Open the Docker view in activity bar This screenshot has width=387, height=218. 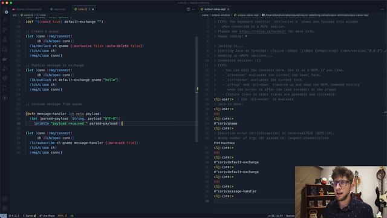pos(5,59)
